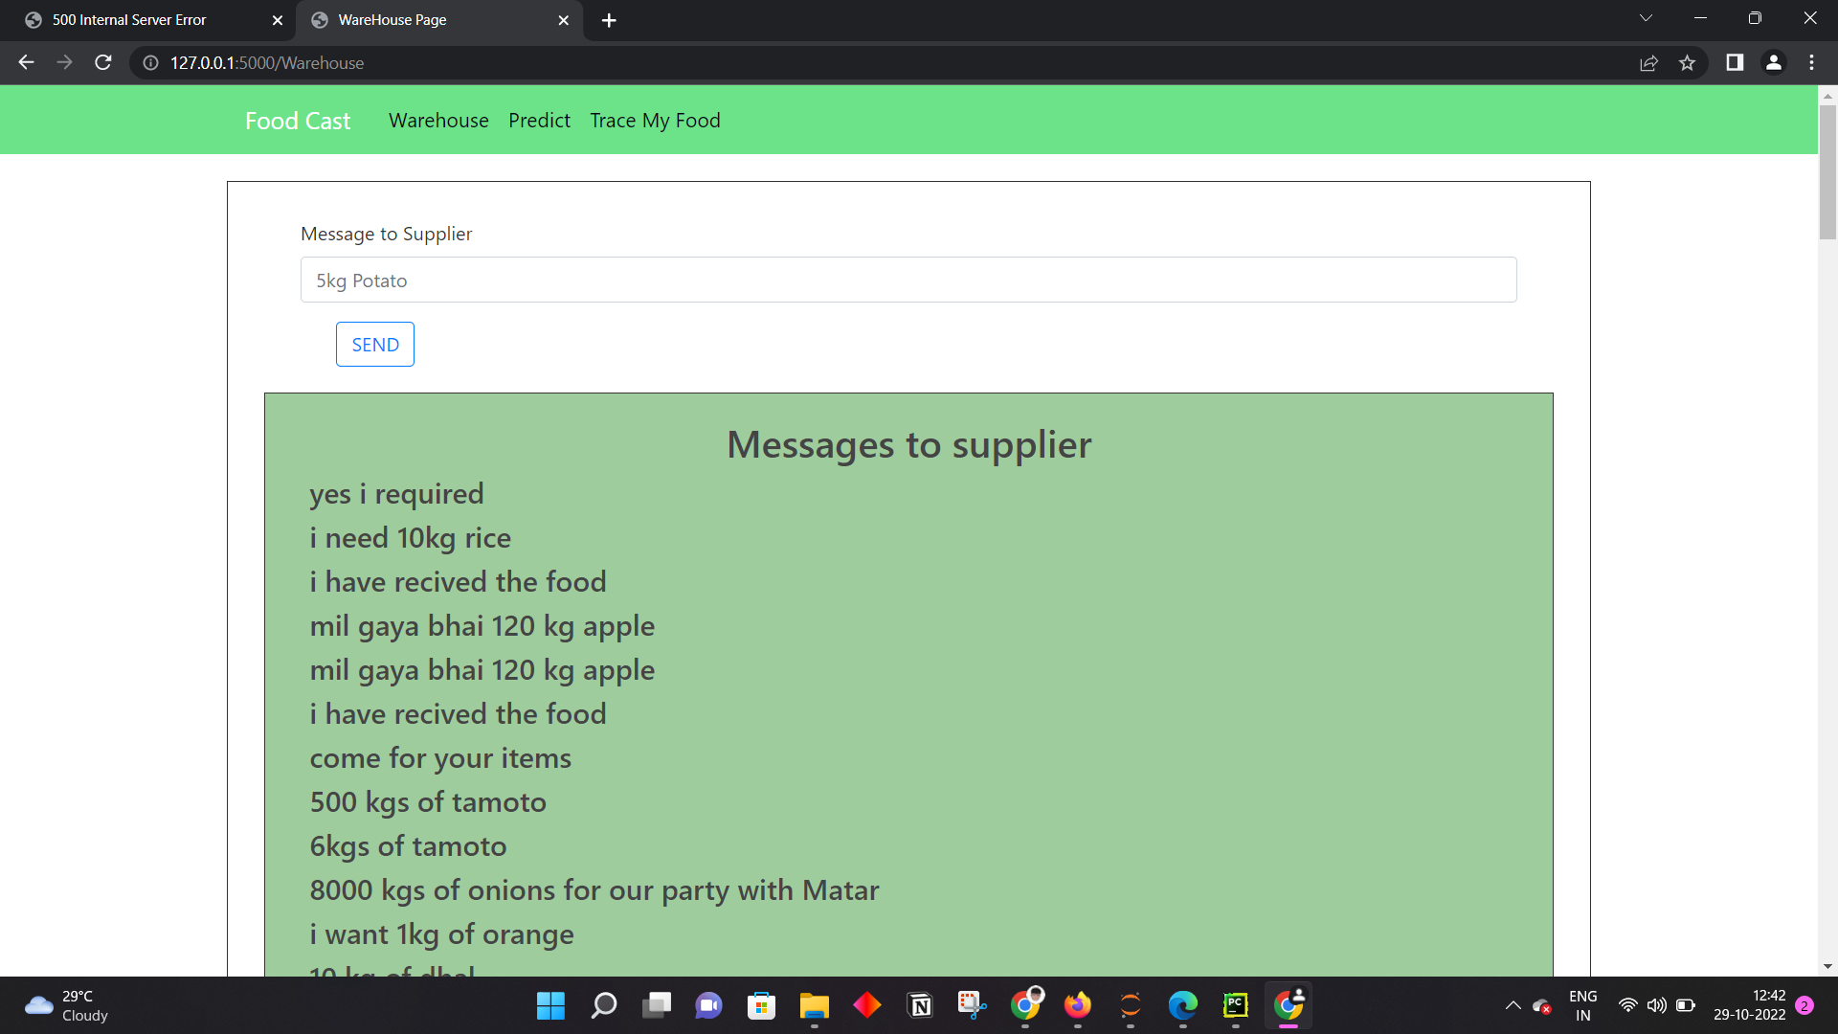Screen dimensions: 1838x1034
Task: Toggle the browser side panel
Action: point(1734,63)
